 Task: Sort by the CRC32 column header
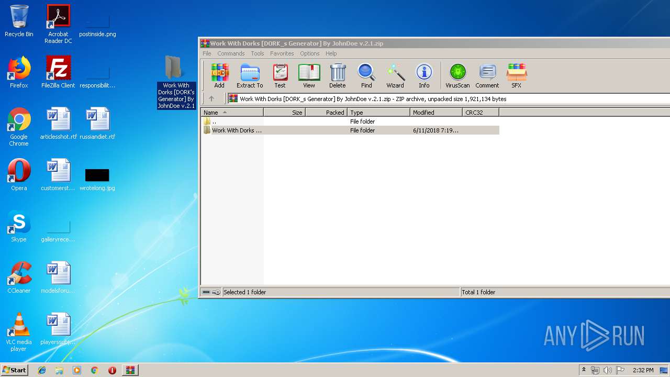(481, 113)
